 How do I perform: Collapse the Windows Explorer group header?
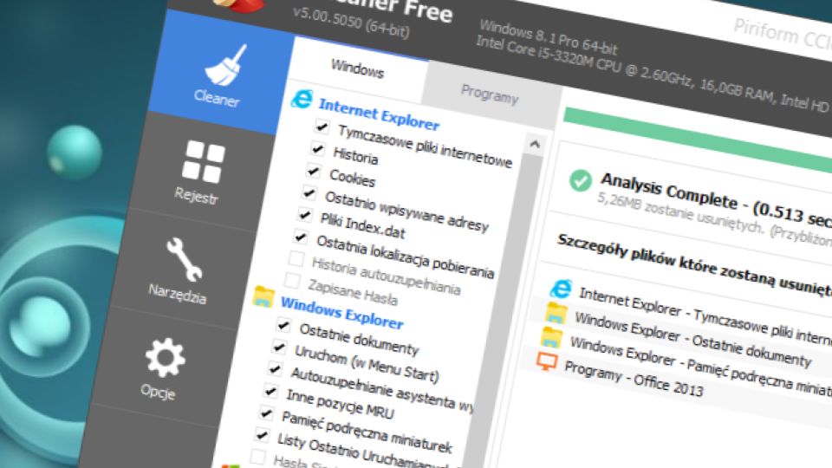342,313
